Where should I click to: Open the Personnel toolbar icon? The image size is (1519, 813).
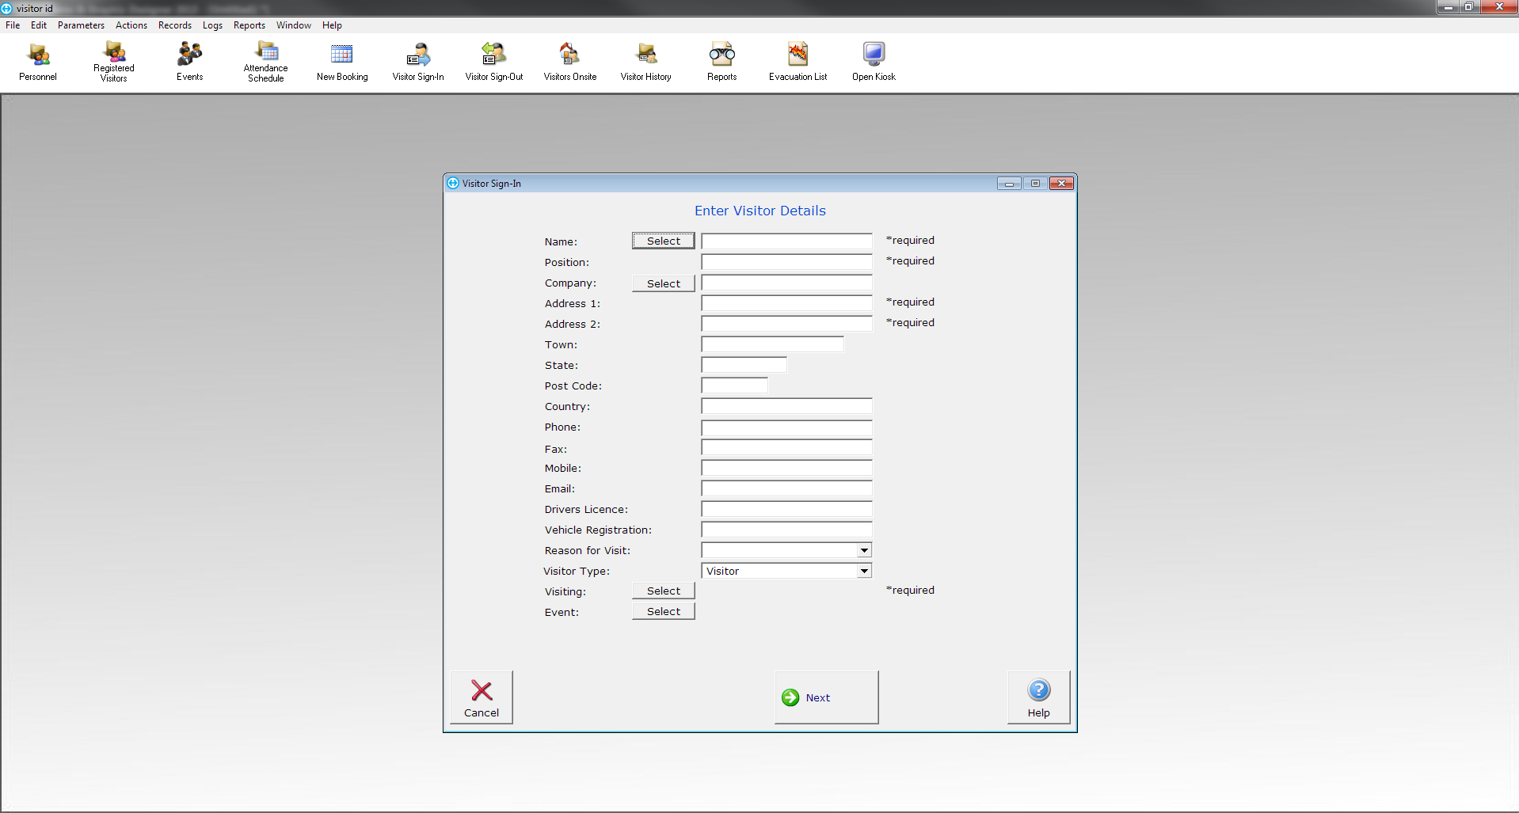coord(38,62)
